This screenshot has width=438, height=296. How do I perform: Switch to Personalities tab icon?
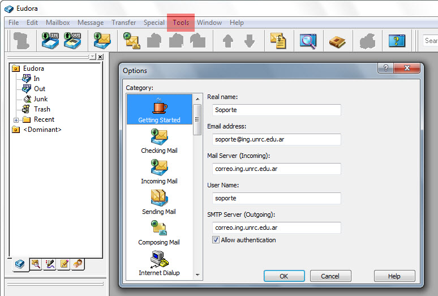[78, 264]
